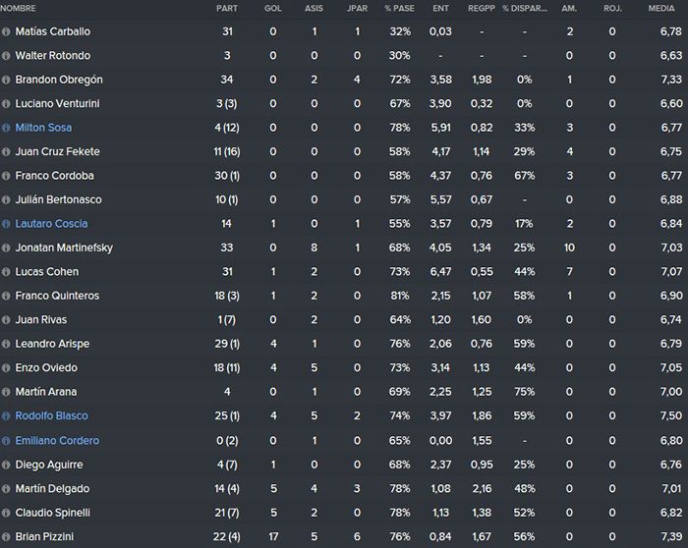The image size is (688, 548).
Task: Open info icon next to Lucas Cohen
Action: click(x=6, y=272)
